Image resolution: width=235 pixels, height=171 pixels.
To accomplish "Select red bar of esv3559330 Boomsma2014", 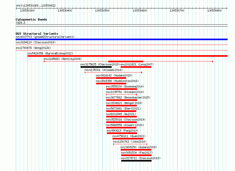I will 121,89.
